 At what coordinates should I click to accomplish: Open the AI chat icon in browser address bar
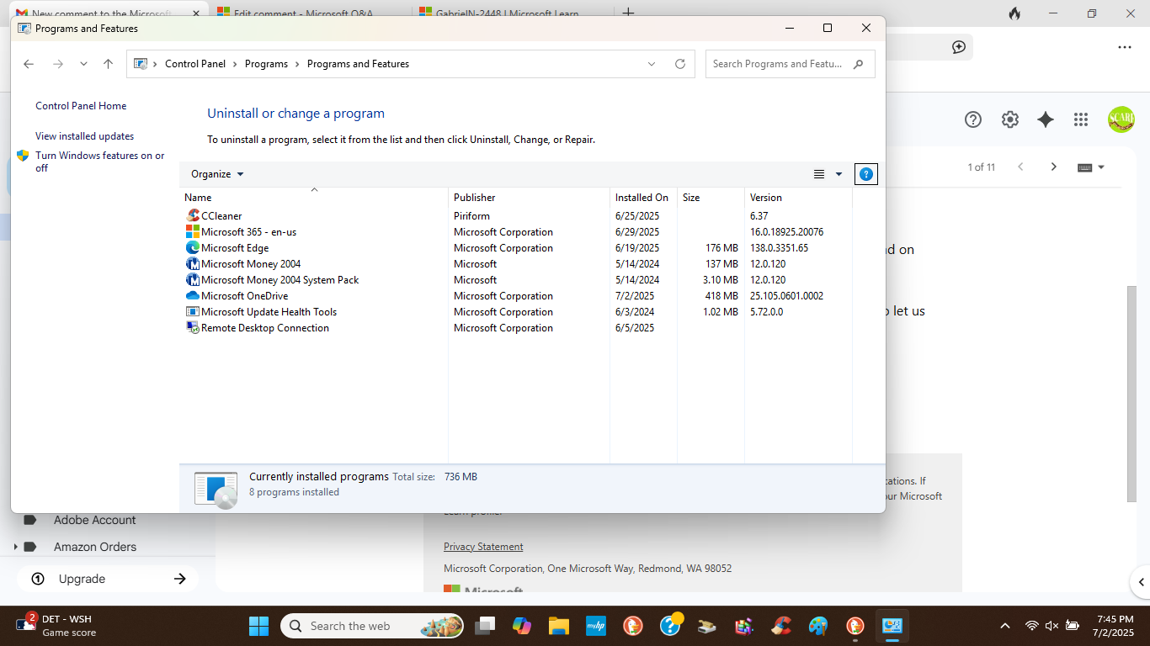[x=959, y=47]
